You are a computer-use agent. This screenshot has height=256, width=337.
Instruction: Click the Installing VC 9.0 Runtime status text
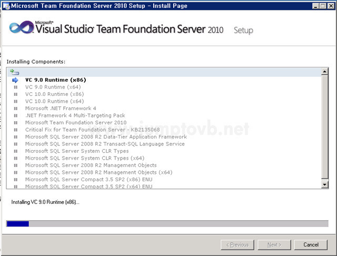(45, 202)
